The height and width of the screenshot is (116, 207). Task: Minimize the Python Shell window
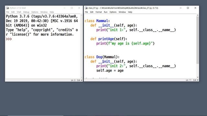point(64,8)
